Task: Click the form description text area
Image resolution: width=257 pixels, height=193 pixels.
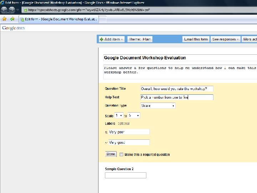Action: point(180,72)
